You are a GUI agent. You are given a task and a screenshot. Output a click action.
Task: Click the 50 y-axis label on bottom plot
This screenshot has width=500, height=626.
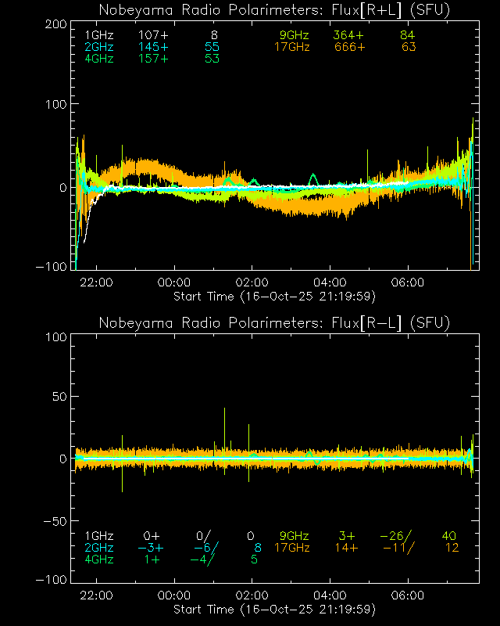coord(56,398)
